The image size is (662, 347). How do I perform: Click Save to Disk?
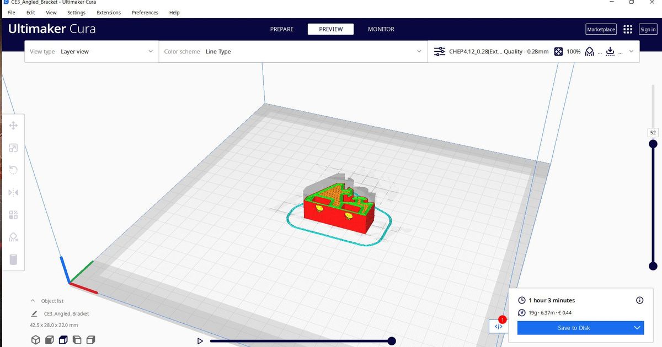click(x=574, y=328)
